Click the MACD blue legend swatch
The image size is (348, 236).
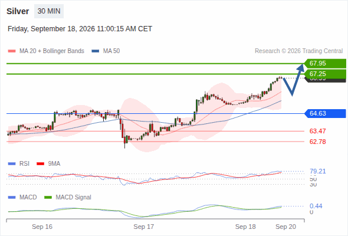pos(12,198)
